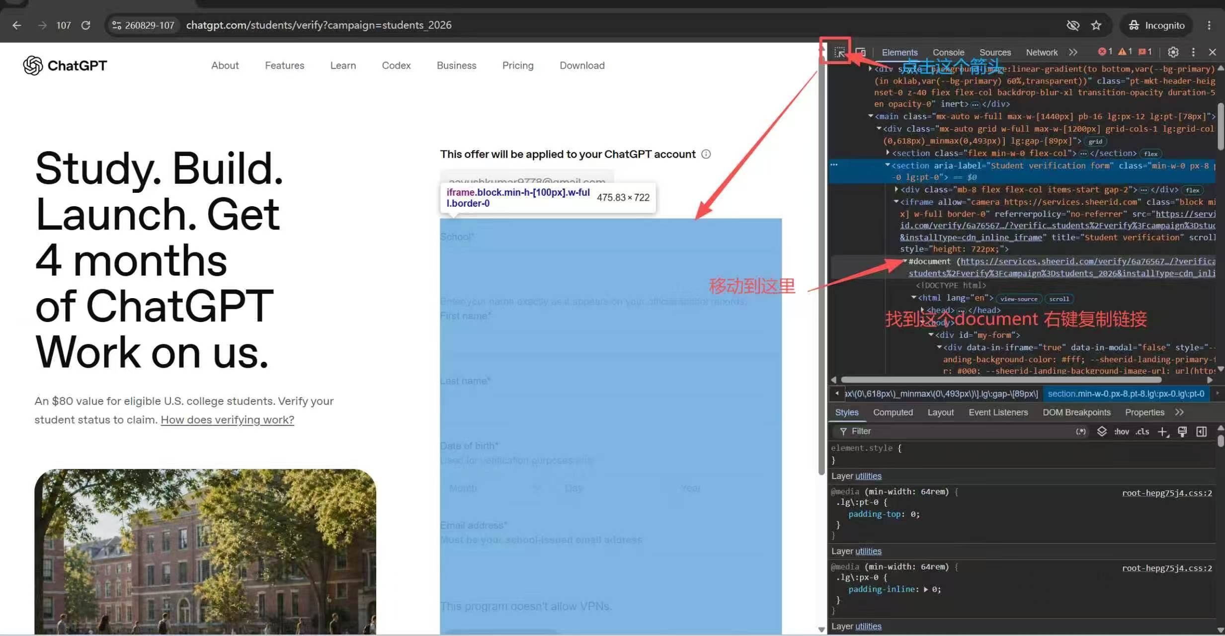This screenshot has height=636, width=1225.
Task: Collapse the html lang=en node arrow
Action: (913, 298)
